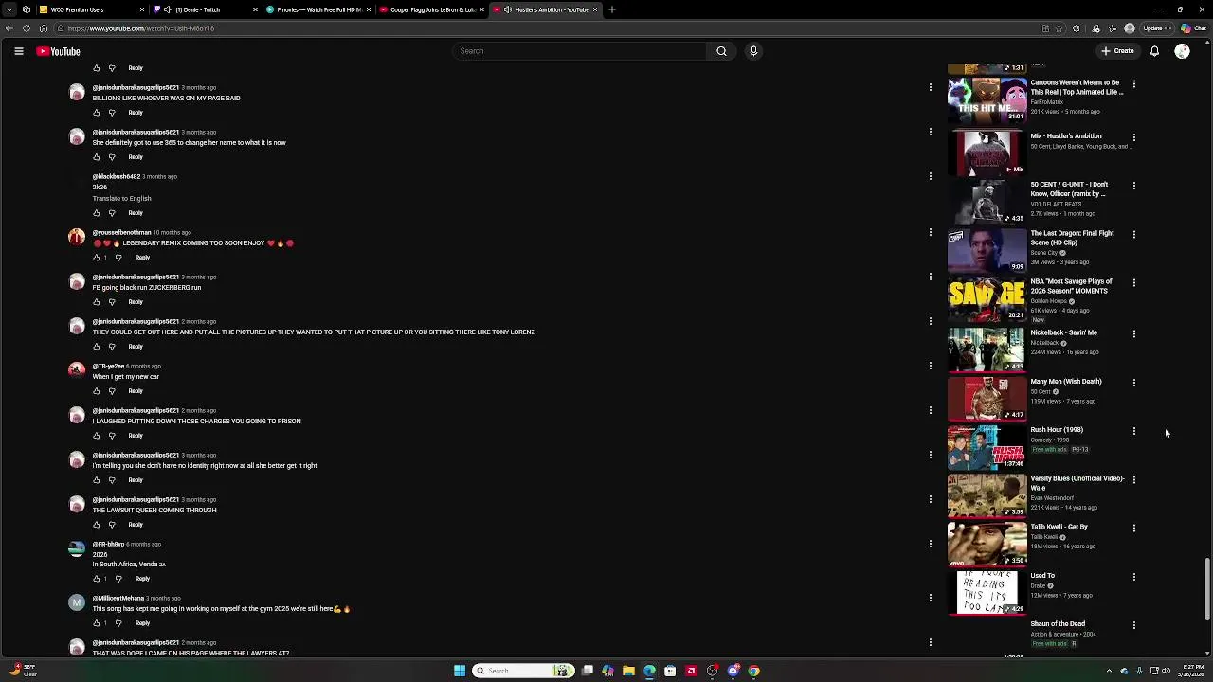Viewport: 1213px width, 682px height.
Task: Open Discord from the taskbar
Action: tap(733, 671)
